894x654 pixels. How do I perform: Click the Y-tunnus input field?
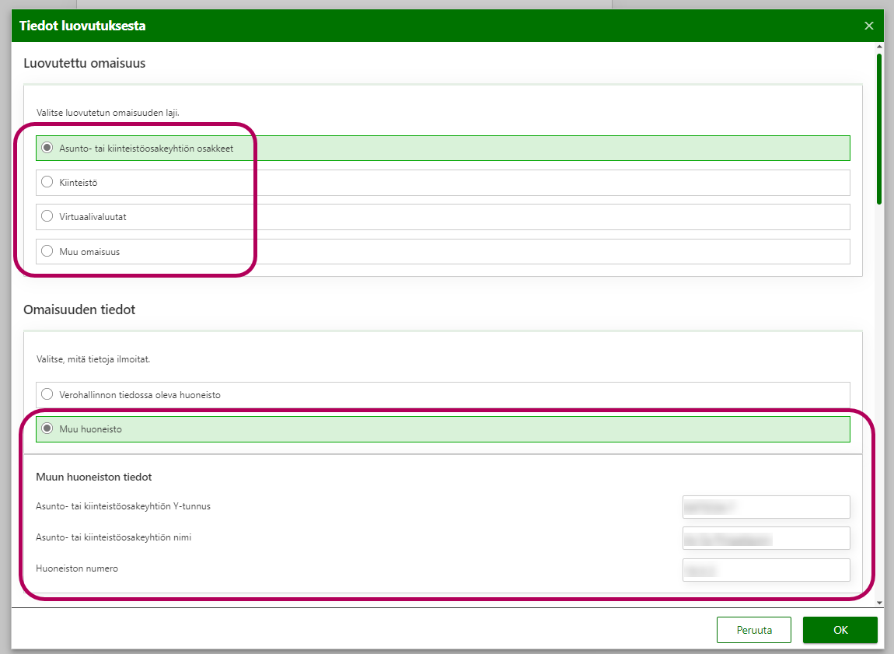point(766,507)
